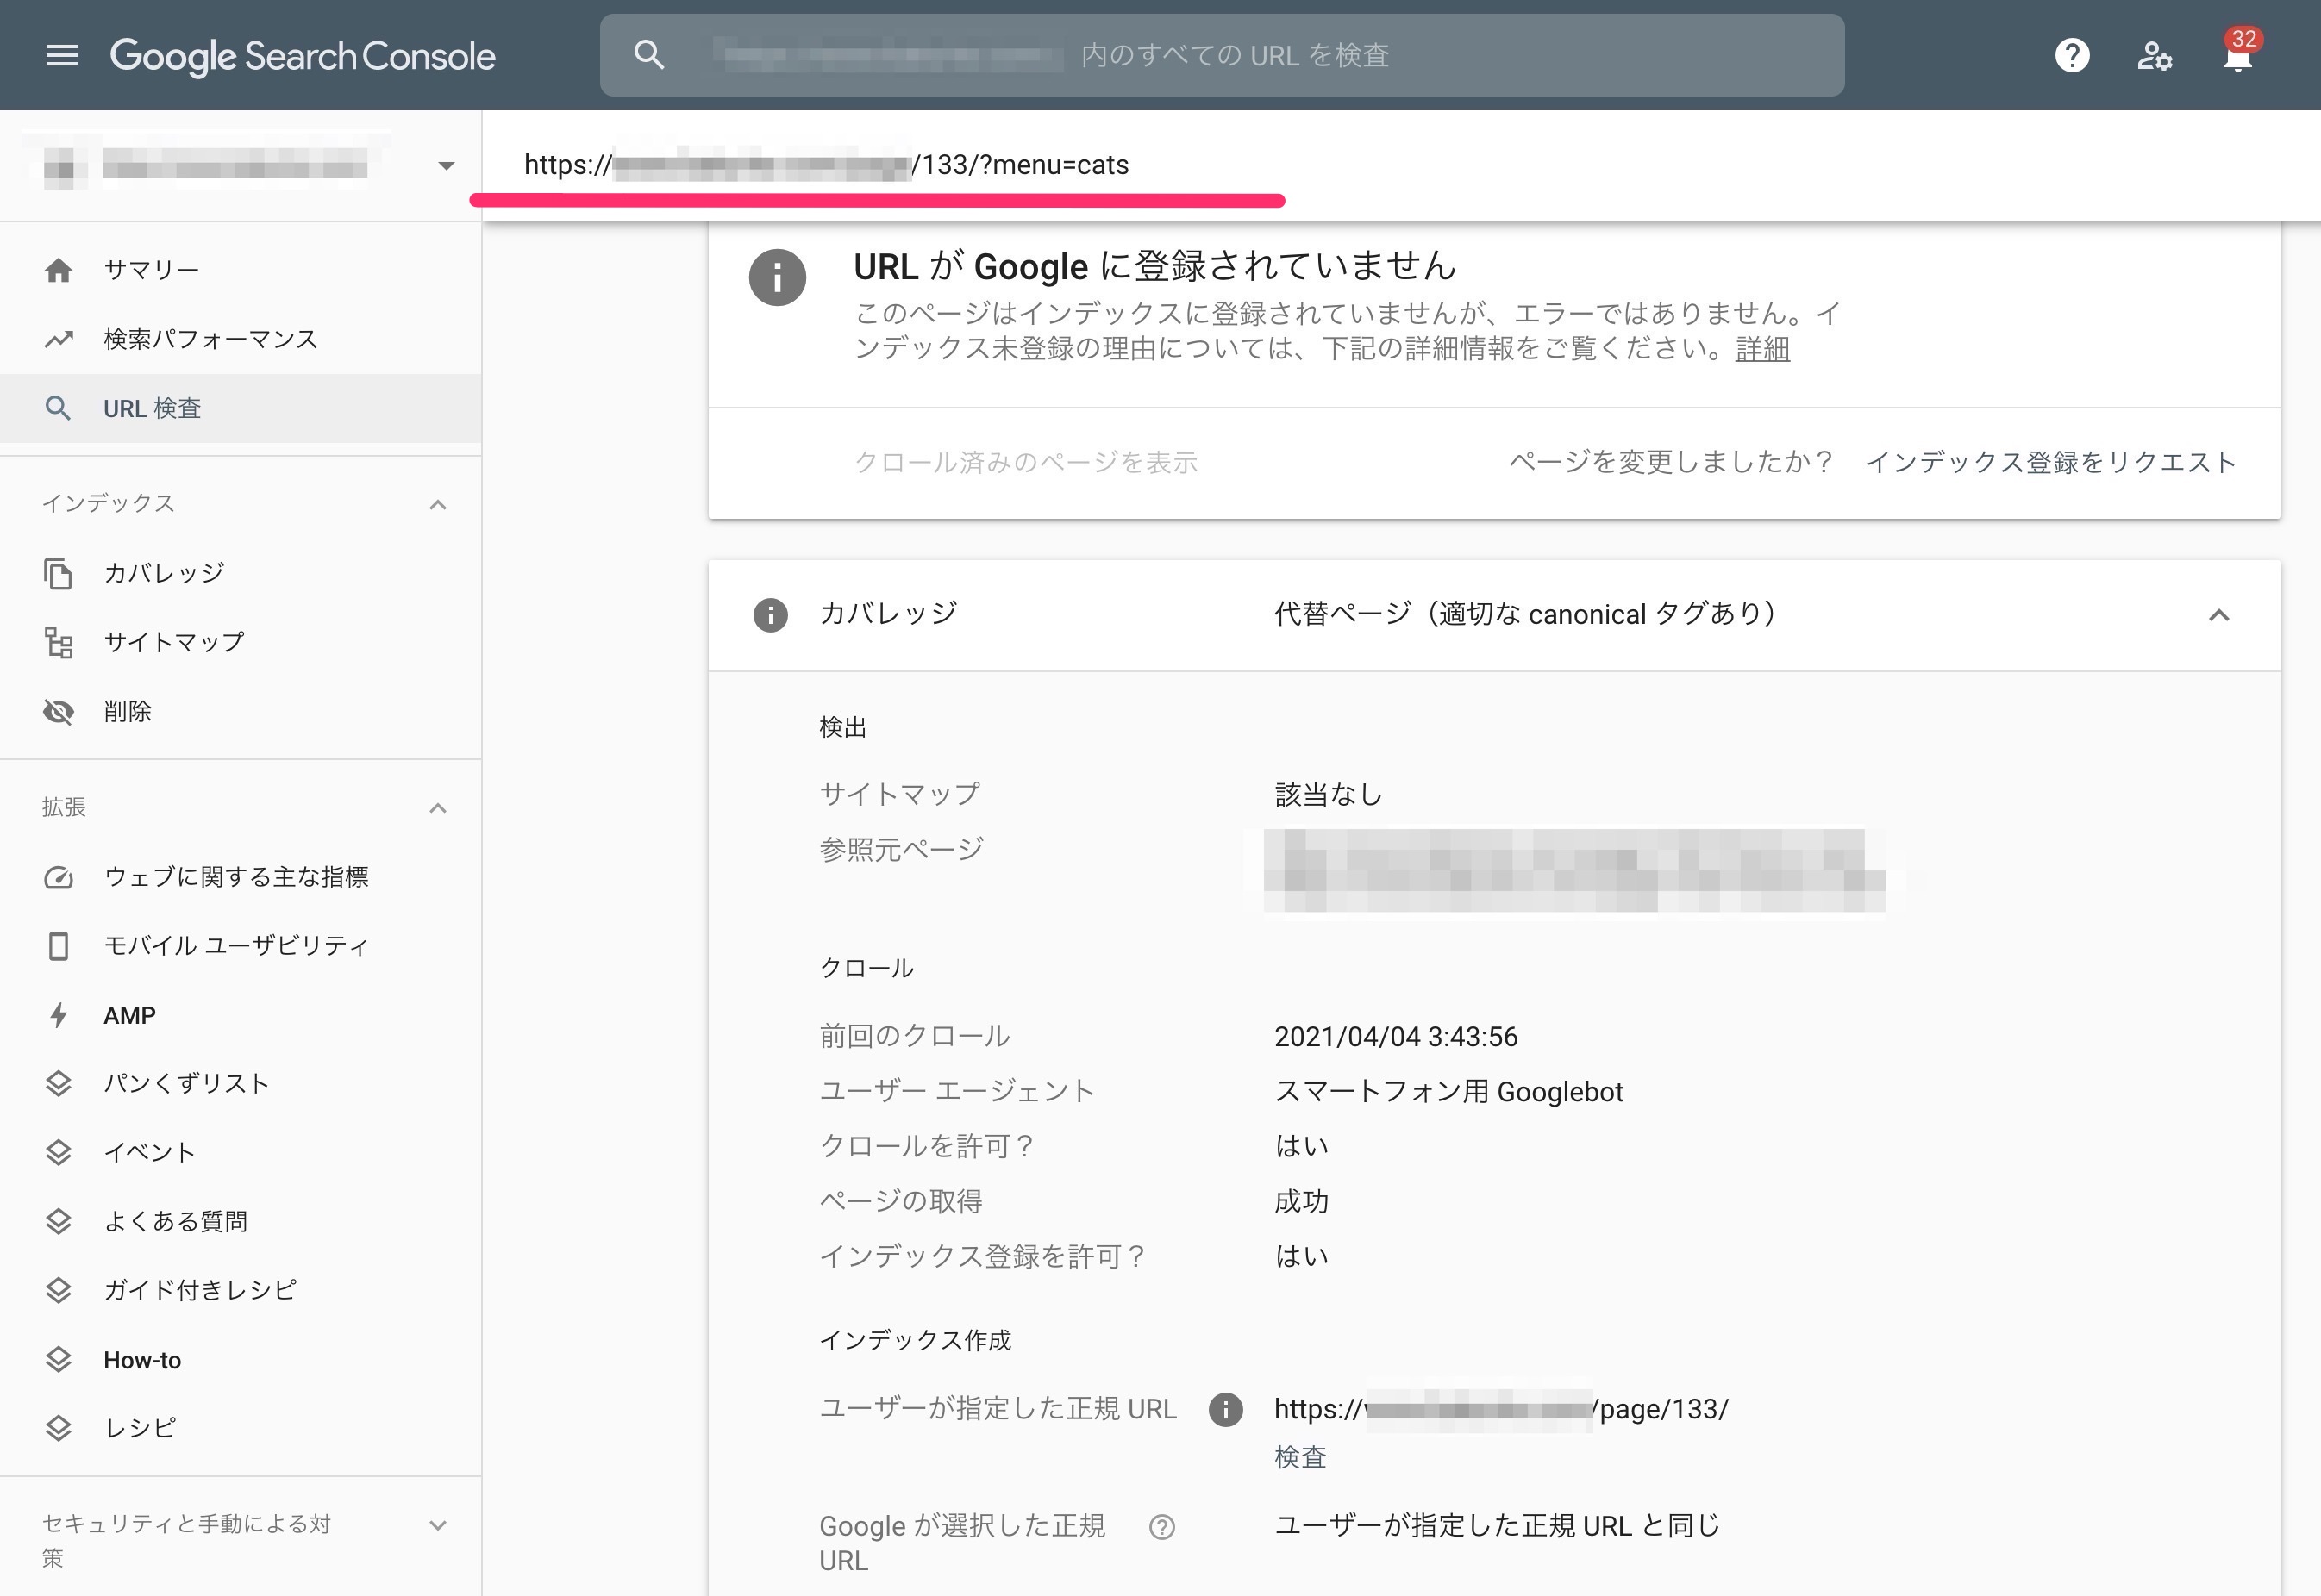Screen dimensions: 2321x1596
Task: Click the info icon beside URL not indexed heading
Action: 778,277
